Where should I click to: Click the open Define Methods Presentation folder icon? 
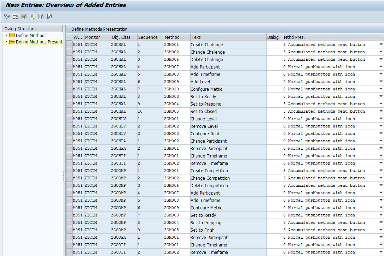(x=12, y=42)
